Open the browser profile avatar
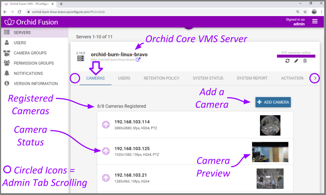The image size is (326, 195). (314, 12)
